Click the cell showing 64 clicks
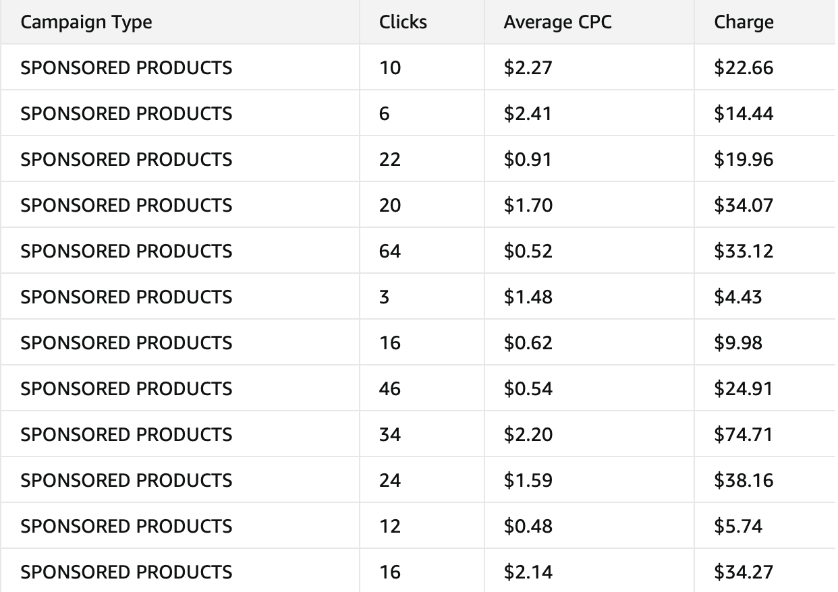Viewport: 838px width, 592px height. click(390, 251)
